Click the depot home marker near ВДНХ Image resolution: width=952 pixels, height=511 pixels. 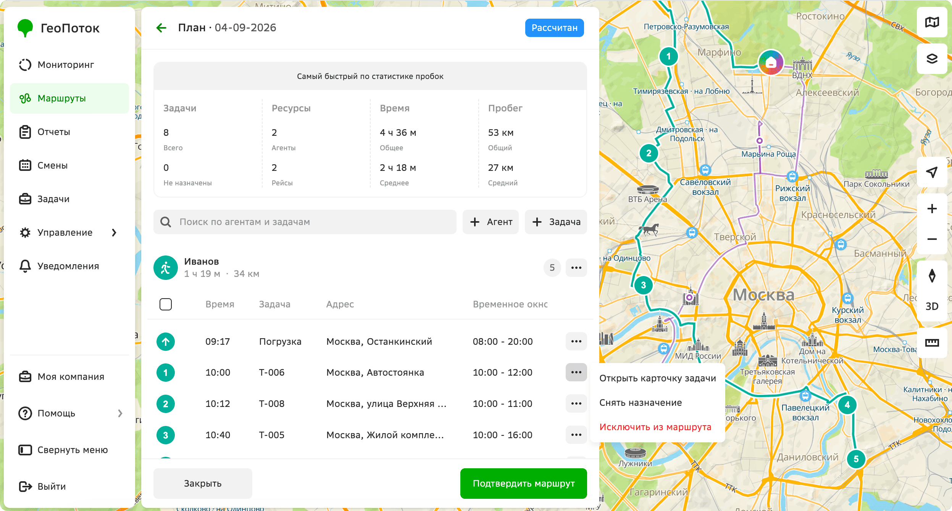771,63
